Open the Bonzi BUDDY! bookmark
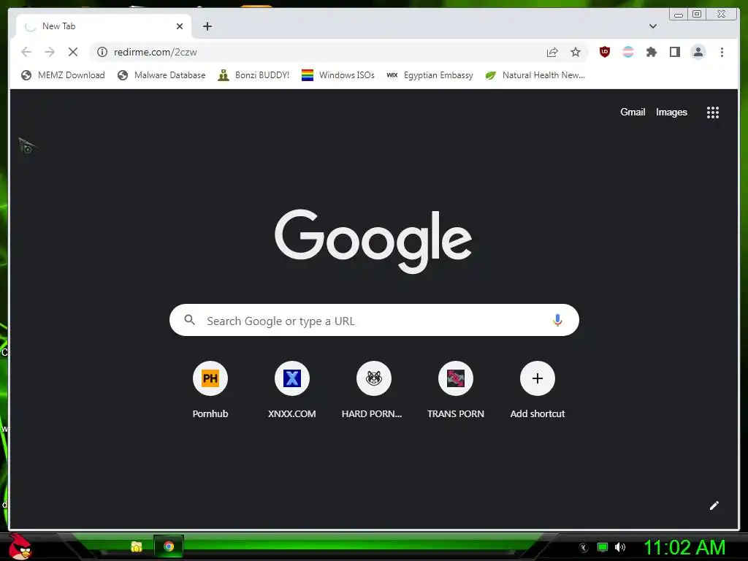748x561 pixels. tap(253, 75)
